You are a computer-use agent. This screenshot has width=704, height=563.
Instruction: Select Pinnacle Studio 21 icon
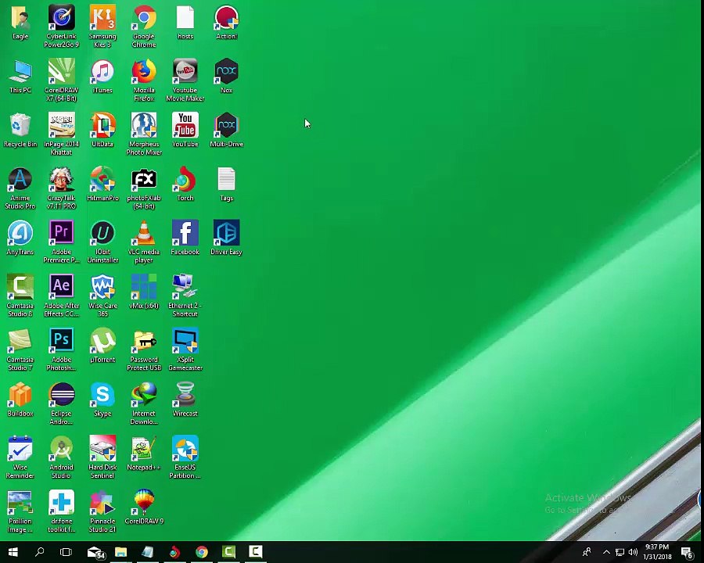point(102,503)
